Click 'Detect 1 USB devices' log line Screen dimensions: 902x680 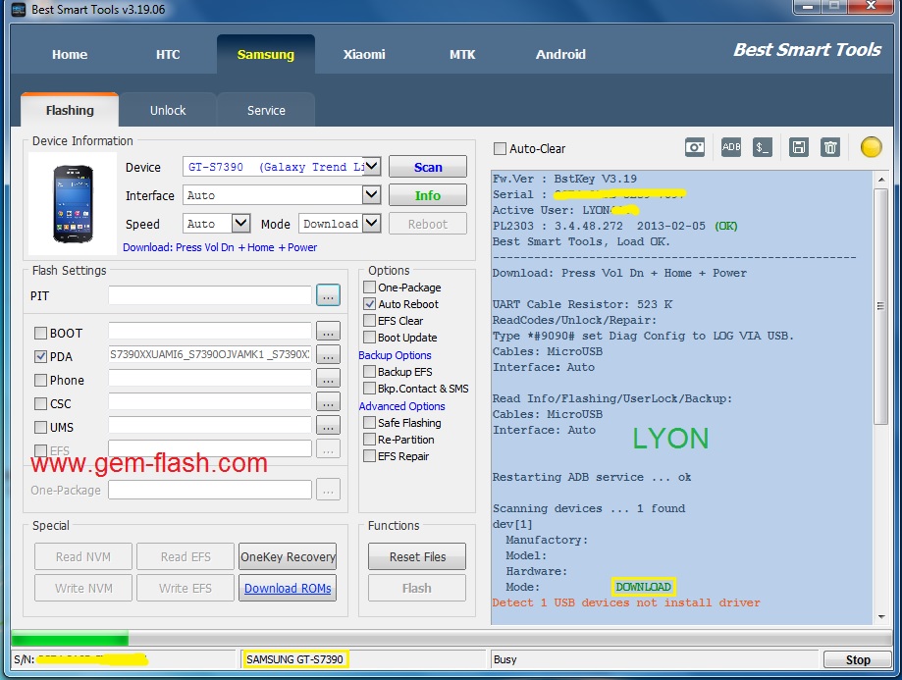tap(626, 602)
